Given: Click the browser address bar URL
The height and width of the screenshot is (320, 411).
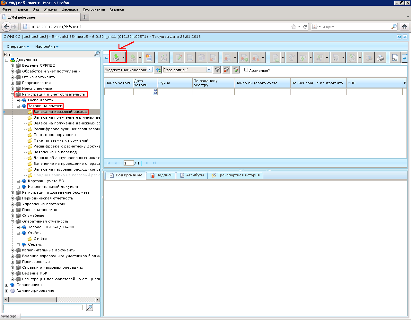Looking at the screenshot, I should tap(56, 27).
